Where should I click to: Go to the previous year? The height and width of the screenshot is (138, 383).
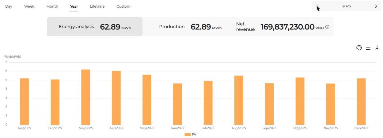[x=317, y=6]
